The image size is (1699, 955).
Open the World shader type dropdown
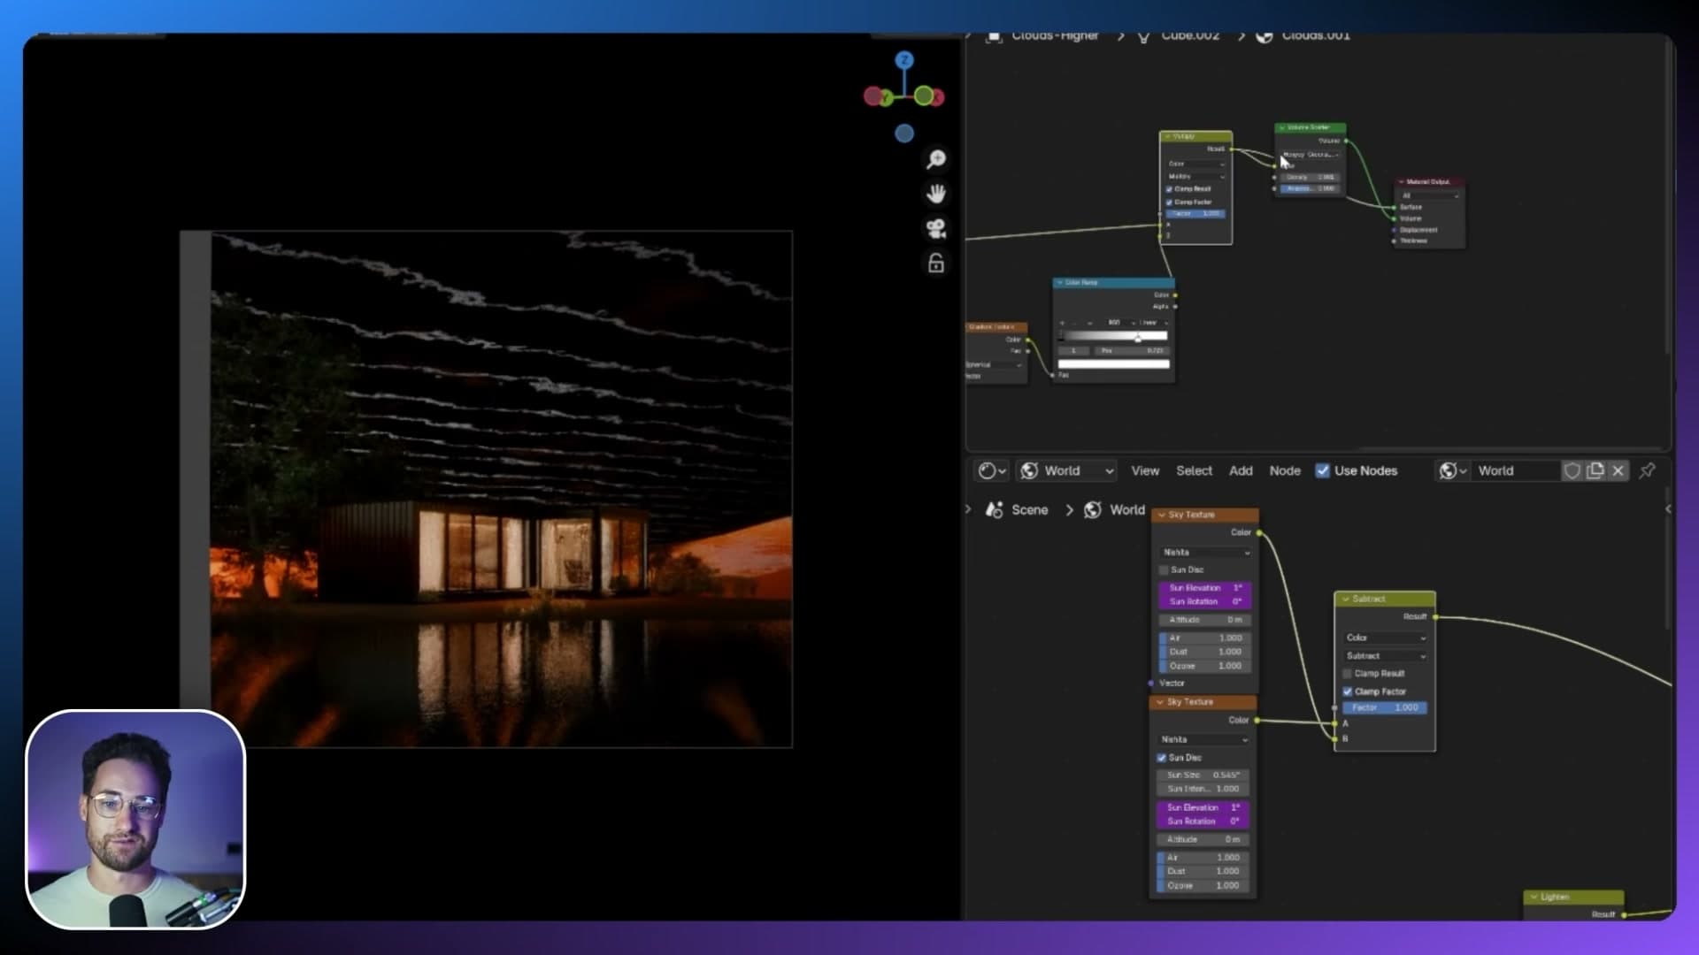tap(1066, 471)
